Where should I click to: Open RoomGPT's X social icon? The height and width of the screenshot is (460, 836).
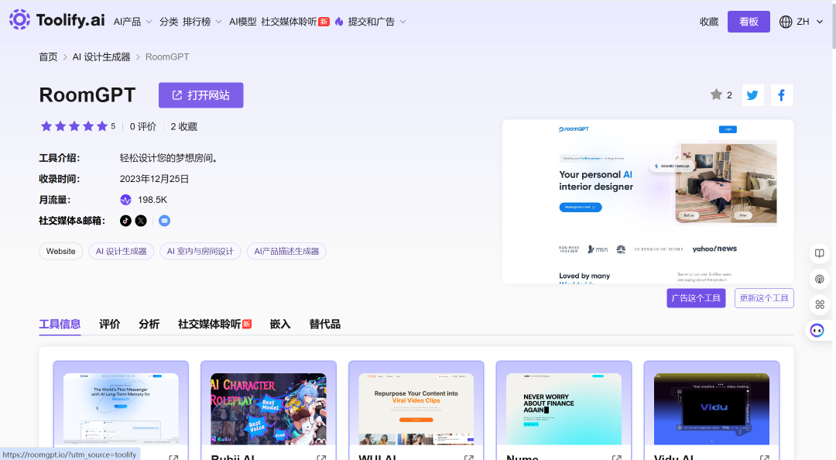click(x=141, y=221)
